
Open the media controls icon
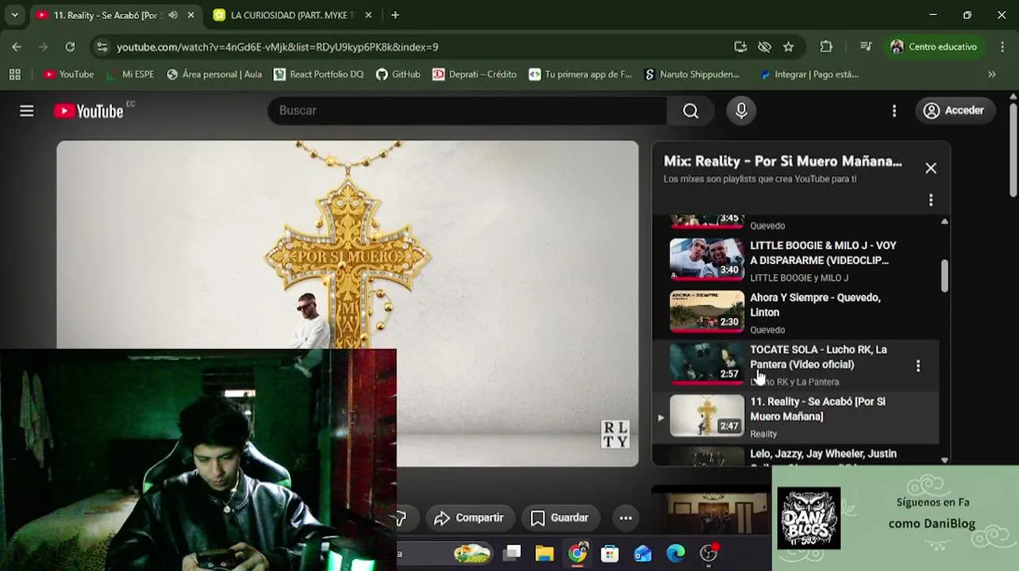(866, 47)
